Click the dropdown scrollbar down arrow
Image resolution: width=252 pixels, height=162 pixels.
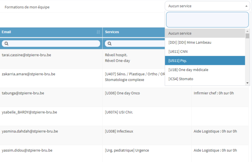click(247, 83)
